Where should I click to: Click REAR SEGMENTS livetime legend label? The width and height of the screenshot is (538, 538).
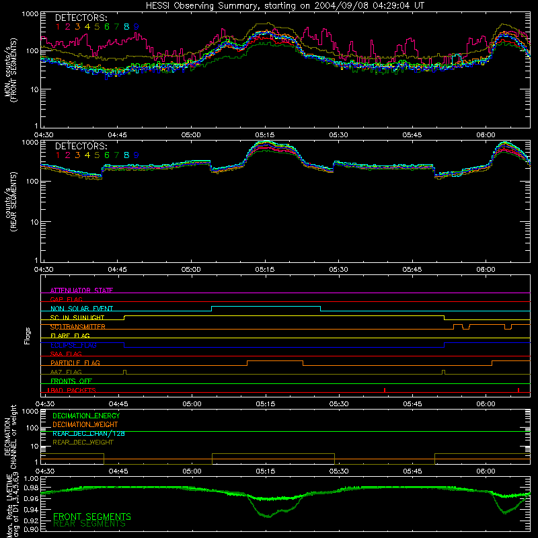click(89, 524)
